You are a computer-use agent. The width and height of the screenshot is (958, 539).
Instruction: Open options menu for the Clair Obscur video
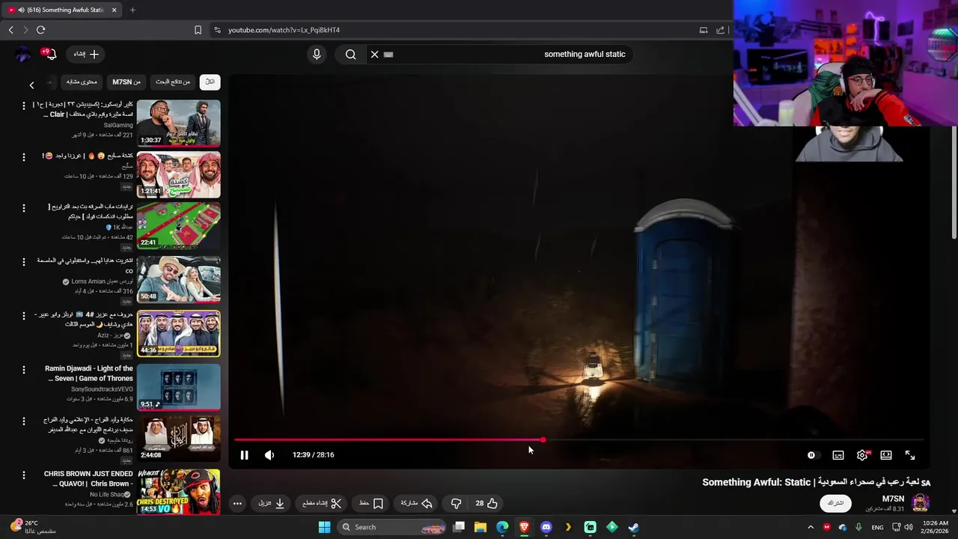(23, 106)
